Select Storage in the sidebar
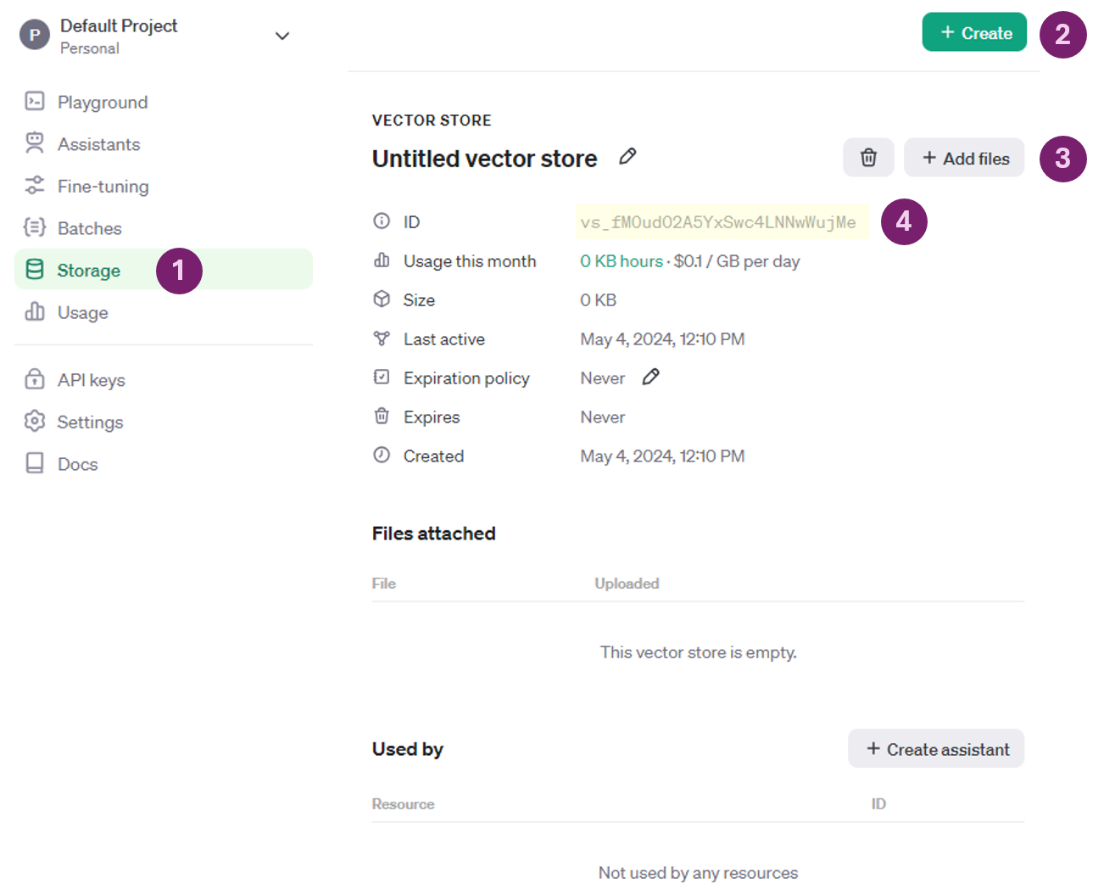 point(88,271)
